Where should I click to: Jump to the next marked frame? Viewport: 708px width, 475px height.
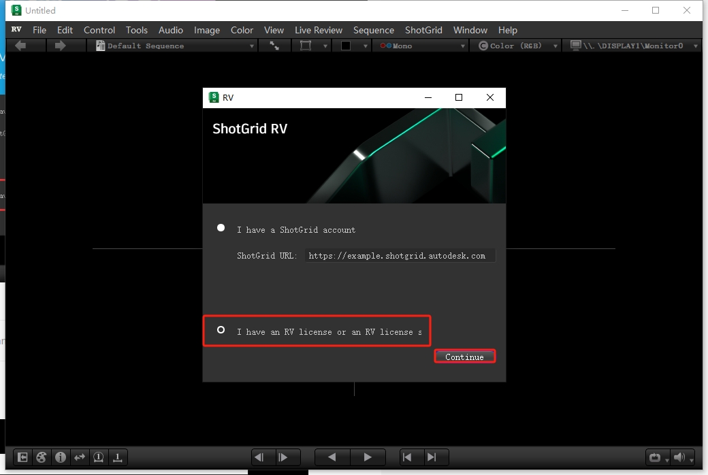click(432, 457)
